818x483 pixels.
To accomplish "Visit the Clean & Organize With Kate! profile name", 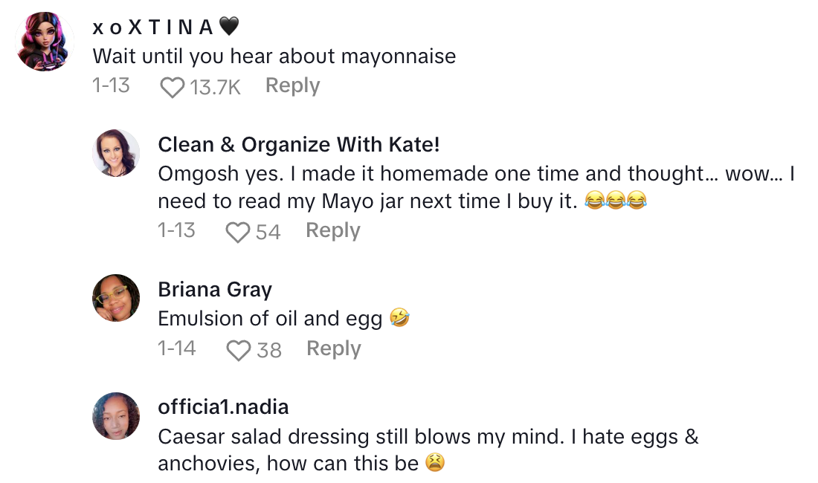I will tap(298, 145).
